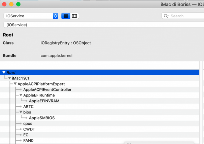Zoom the window with green button
The width and height of the screenshot is (204, 144).
click(x=18, y=4)
